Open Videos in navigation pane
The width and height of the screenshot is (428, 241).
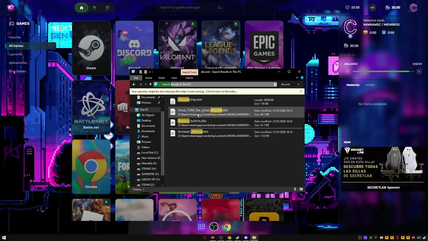tap(145, 147)
